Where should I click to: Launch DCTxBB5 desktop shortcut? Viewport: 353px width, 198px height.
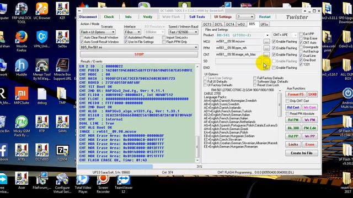[42, 152]
